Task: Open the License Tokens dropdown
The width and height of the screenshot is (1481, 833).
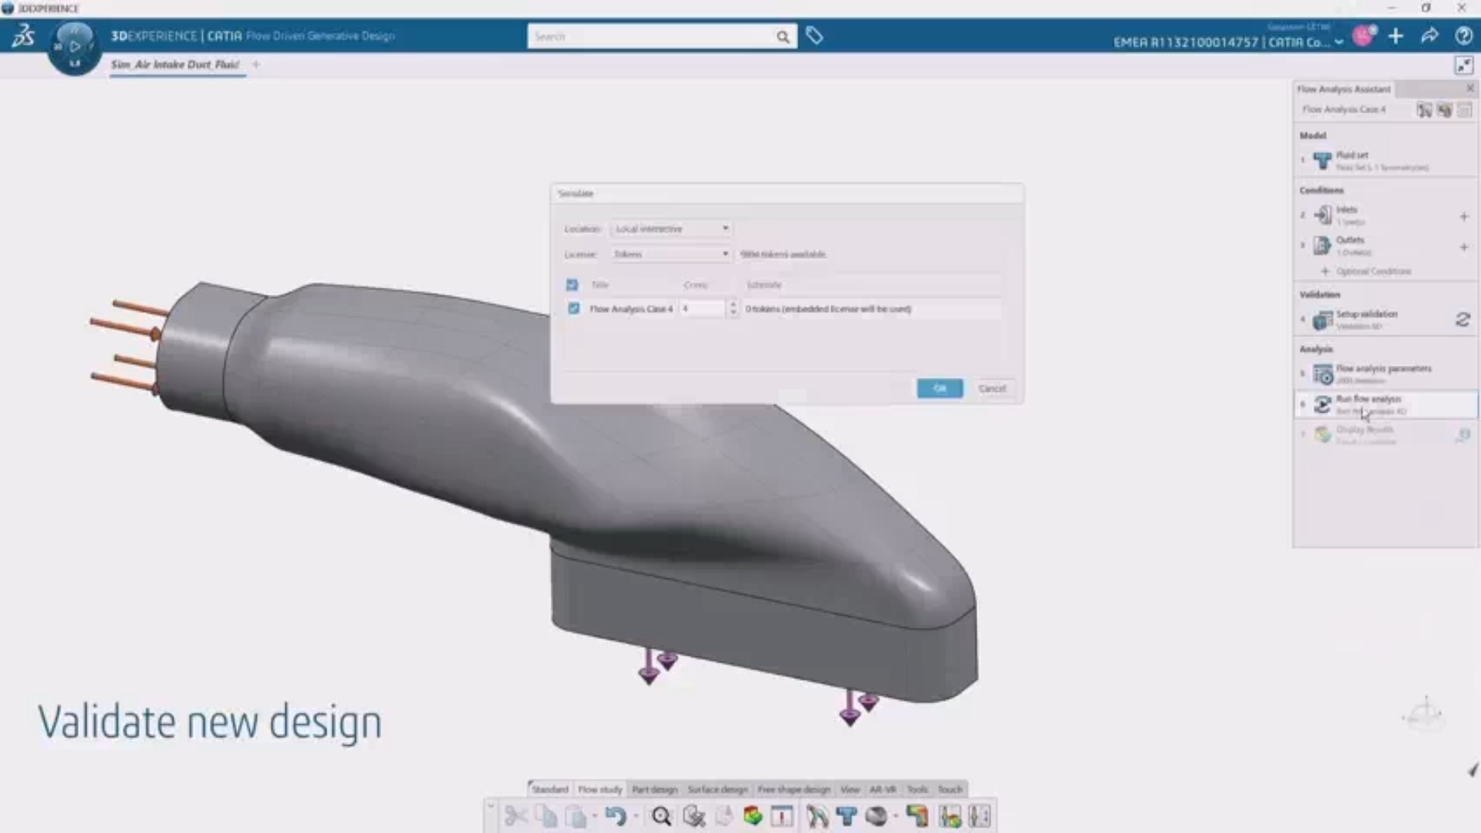Action: 671,254
